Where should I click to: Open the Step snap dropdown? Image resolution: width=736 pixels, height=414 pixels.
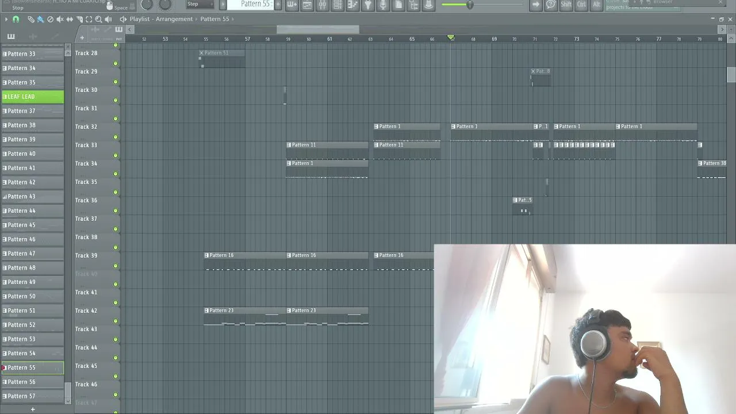coord(201,5)
